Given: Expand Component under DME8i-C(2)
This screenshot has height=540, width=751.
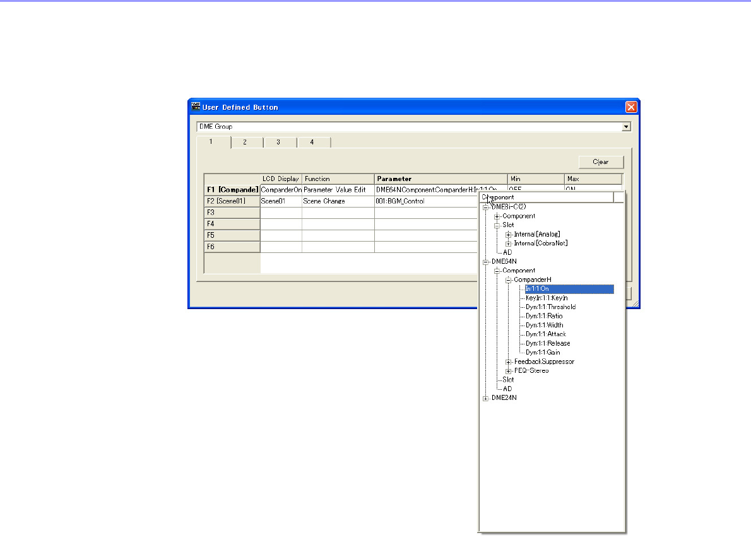Looking at the screenshot, I should point(497,216).
